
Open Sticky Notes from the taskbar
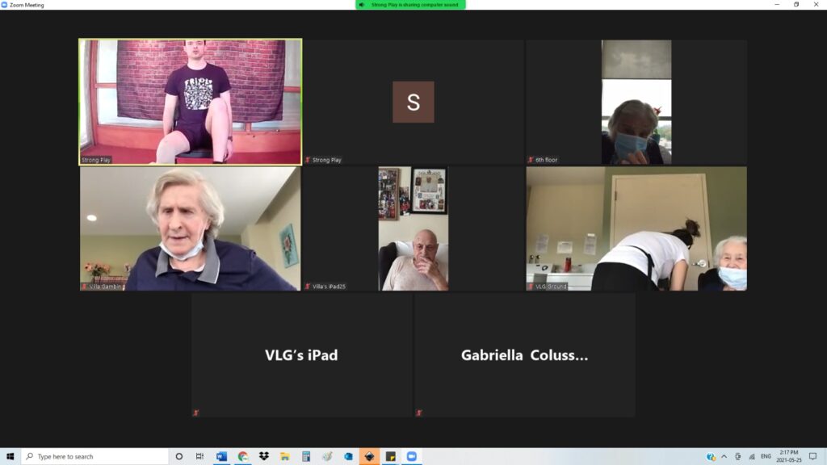pyautogui.click(x=390, y=456)
